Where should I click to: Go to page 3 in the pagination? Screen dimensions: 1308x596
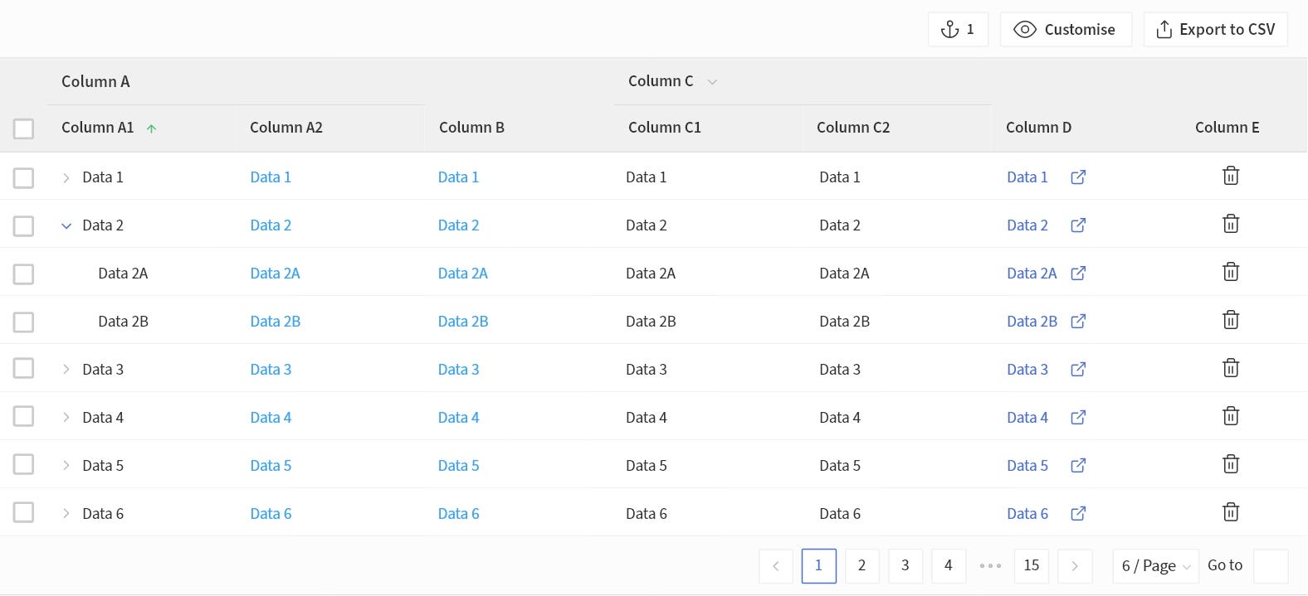click(905, 566)
